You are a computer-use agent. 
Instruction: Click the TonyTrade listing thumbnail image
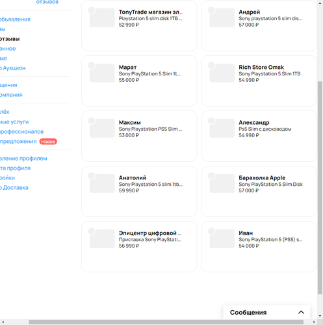click(x=102, y=18)
